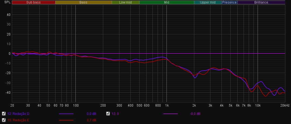The width and height of the screenshot is (291, 124).
Task: Disable the 13: 0 trace checkbox
Action: pyautogui.click(x=108, y=114)
